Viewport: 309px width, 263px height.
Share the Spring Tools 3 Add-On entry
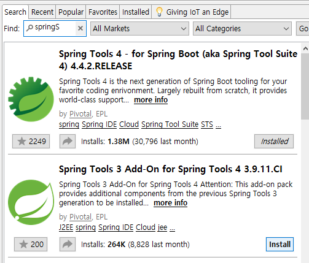pyautogui.click(x=68, y=244)
